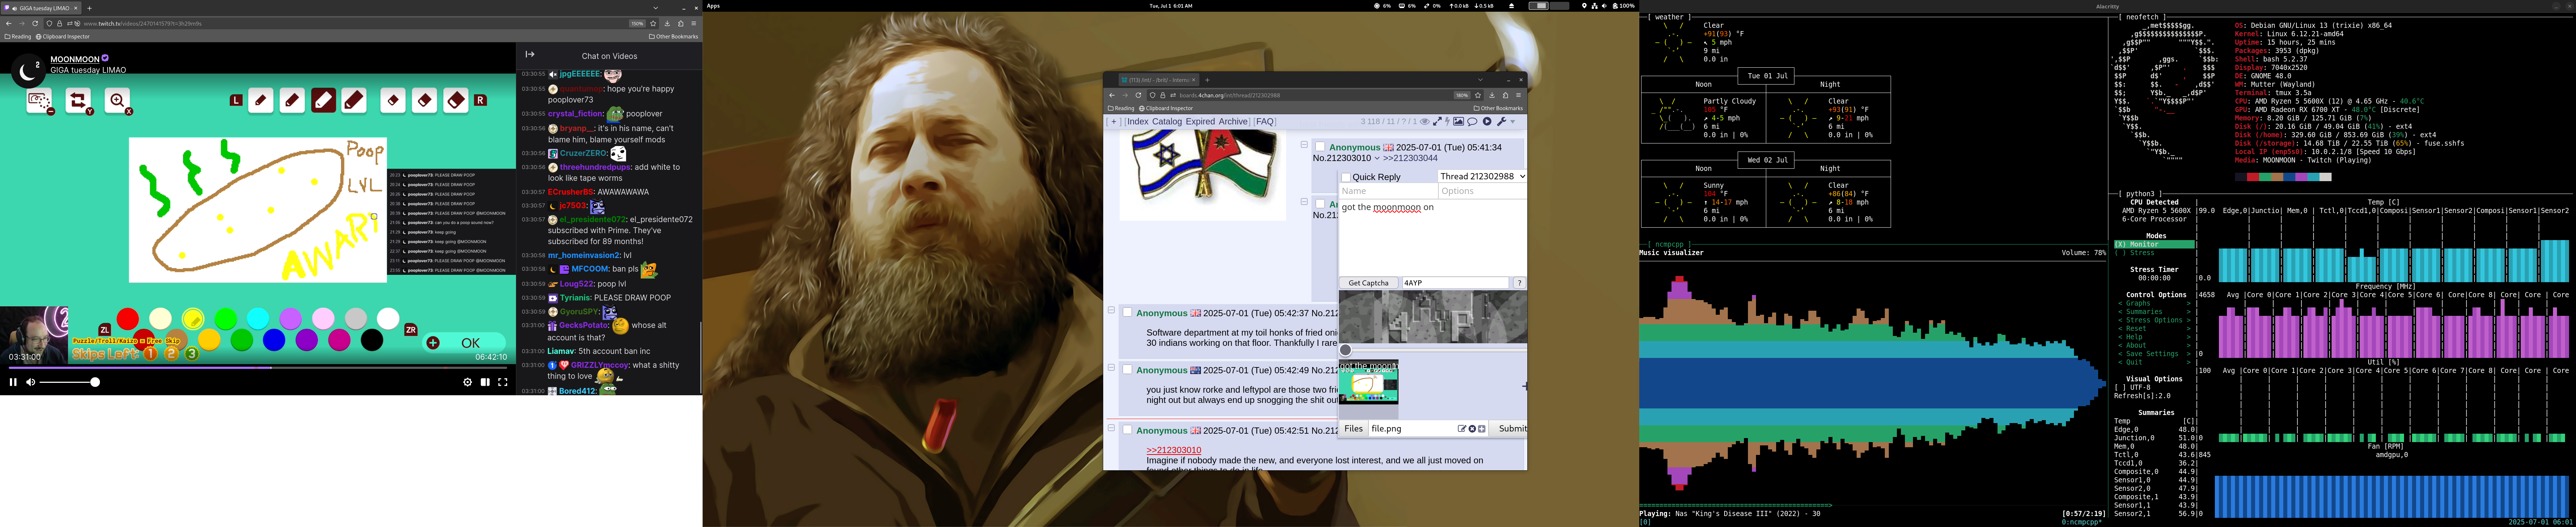Open dropdown arrow beside 4chan wrench icon
Viewport: 2576px width, 527px height.
(1513, 122)
